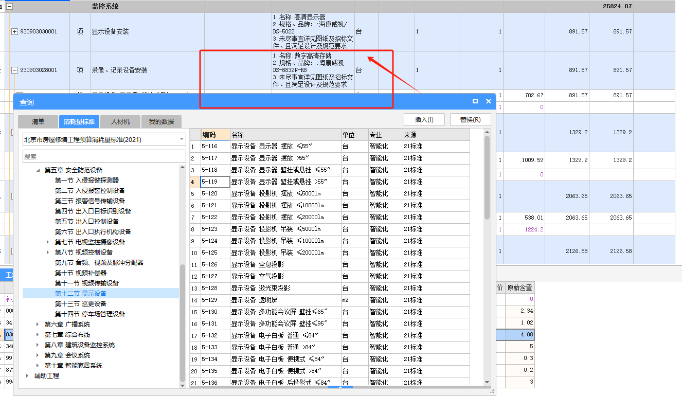Image resolution: width=682 pixels, height=414 pixels.
Task: Select 显示设备 显示器 壁挂或悬挂 ≤55″ row
Action: coord(330,170)
